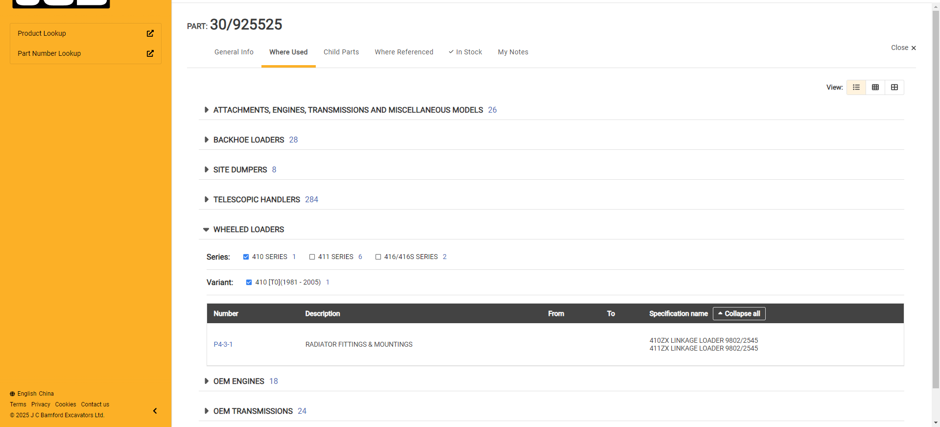Screen dimensions: 940x427
Task: Check the 411 SERIES checkbox
Action: [312, 257]
